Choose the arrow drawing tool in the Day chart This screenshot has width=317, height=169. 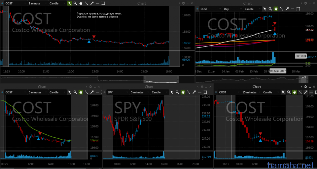(x=287, y=9)
